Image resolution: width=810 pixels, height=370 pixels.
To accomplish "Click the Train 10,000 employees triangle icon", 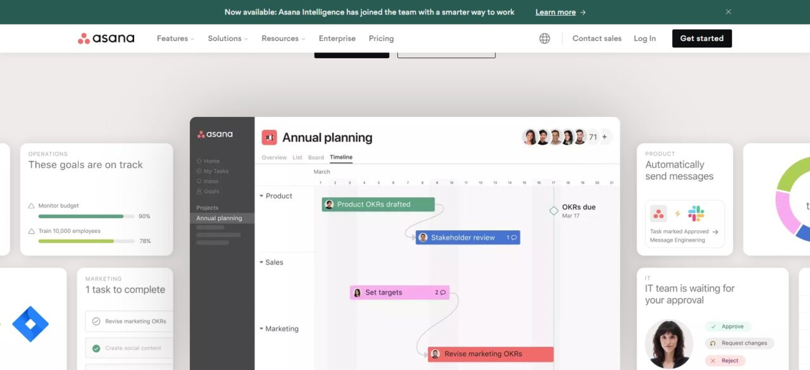I will [32, 231].
